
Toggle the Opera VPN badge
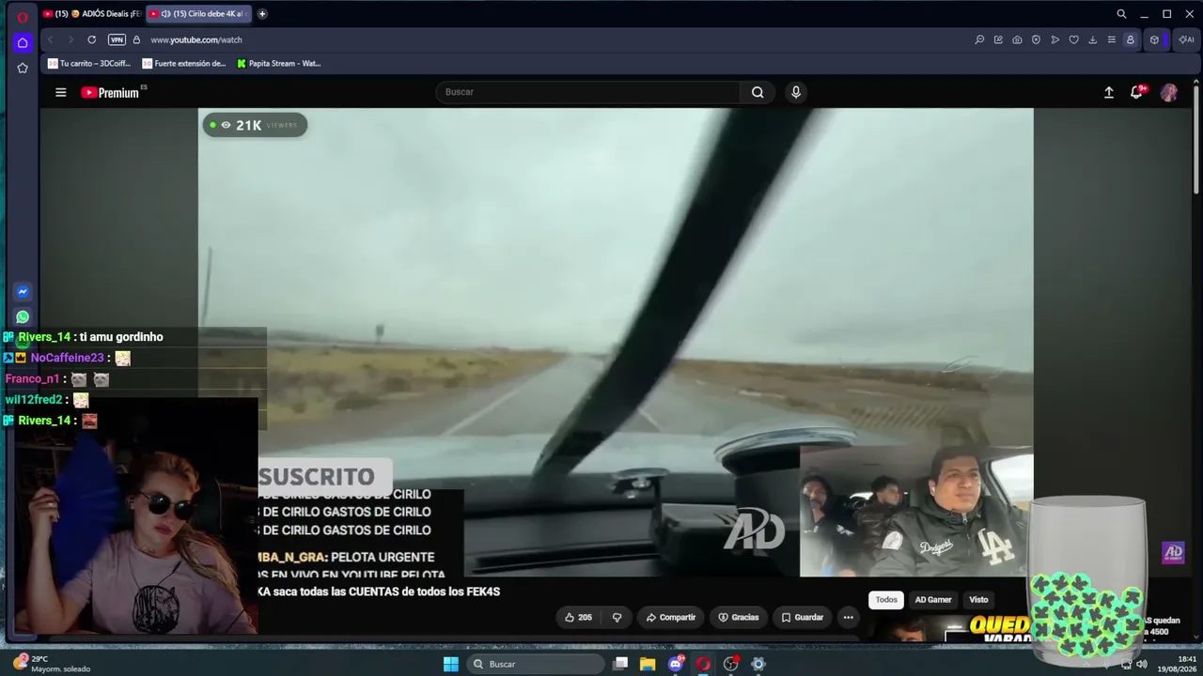coord(117,39)
